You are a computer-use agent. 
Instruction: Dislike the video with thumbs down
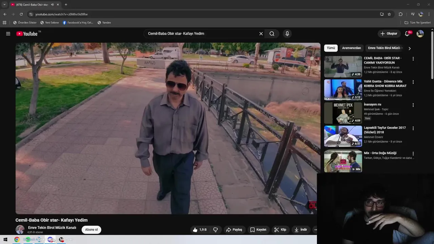click(x=215, y=230)
